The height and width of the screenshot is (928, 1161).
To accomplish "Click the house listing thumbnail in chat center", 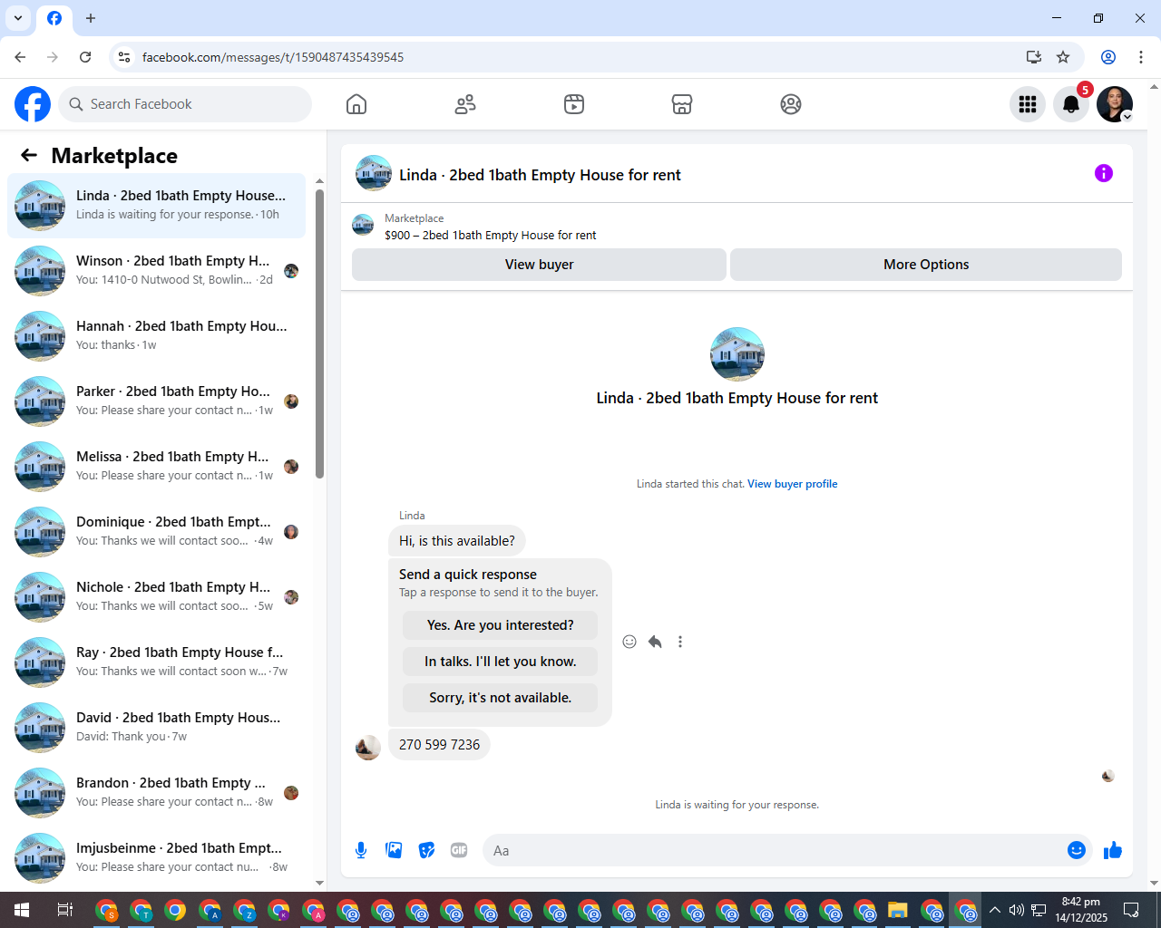I will (x=737, y=354).
